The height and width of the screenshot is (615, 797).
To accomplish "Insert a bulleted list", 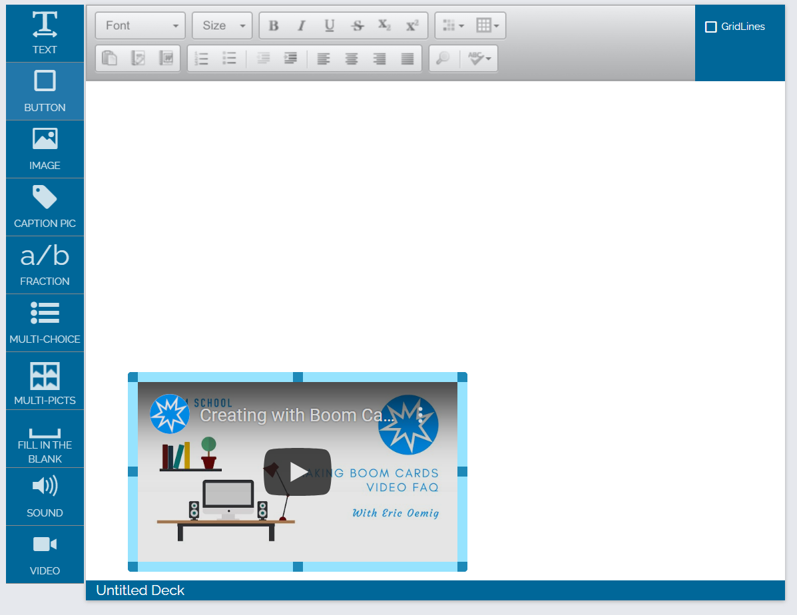I will 229,59.
